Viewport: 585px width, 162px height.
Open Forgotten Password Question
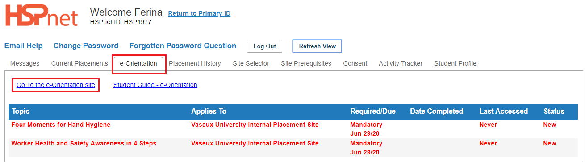[x=183, y=46]
